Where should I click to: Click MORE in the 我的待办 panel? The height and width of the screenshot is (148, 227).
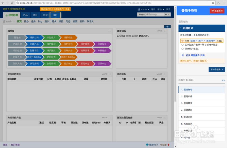[159, 74]
